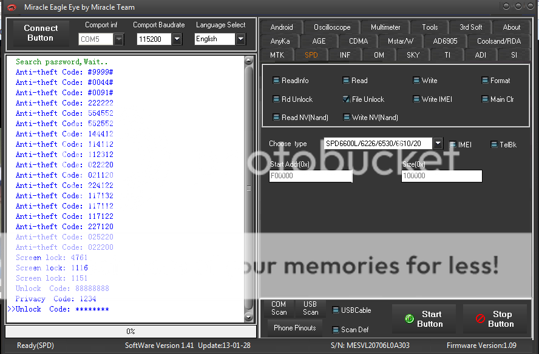Go to the Multimeter tab

(385, 27)
